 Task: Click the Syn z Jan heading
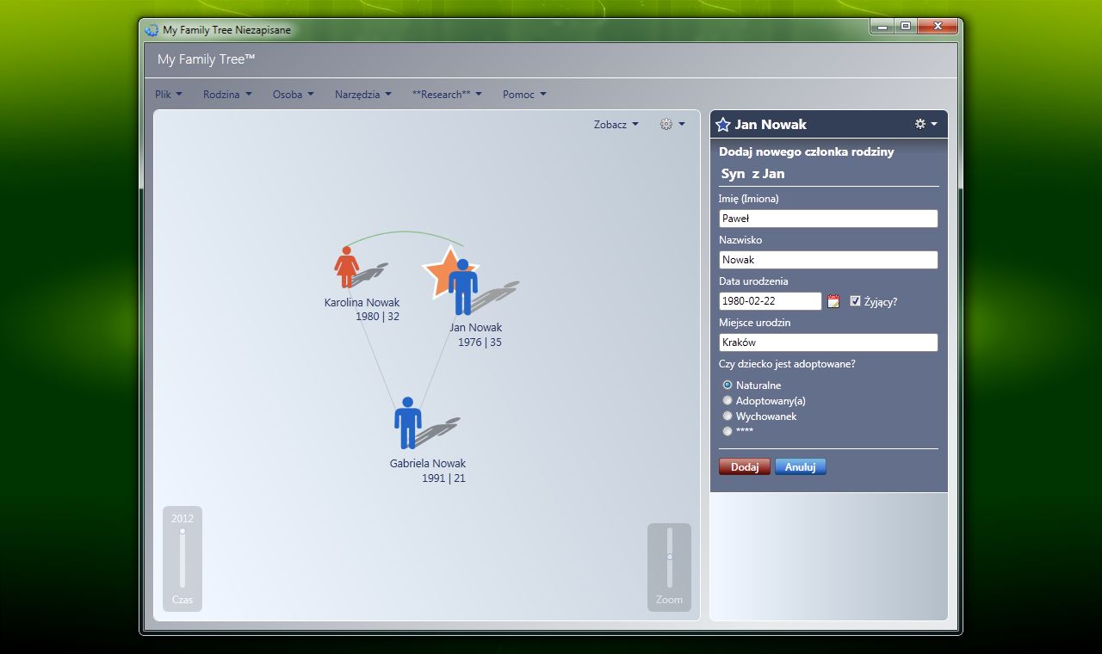click(752, 174)
